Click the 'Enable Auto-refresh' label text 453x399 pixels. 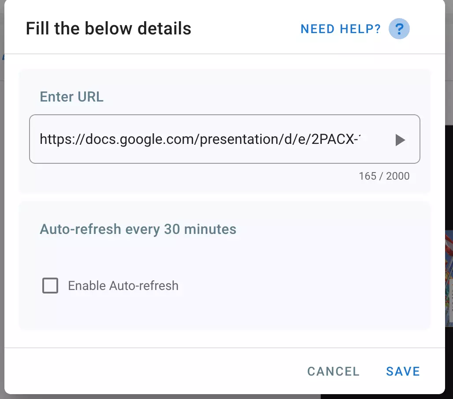tap(123, 286)
